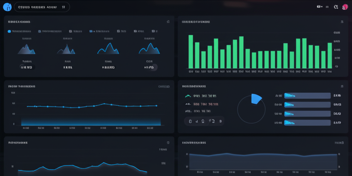Toggle the second legend checkbox in filter row
The height and width of the screenshot is (176, 352).
click(x=40, y=31)
